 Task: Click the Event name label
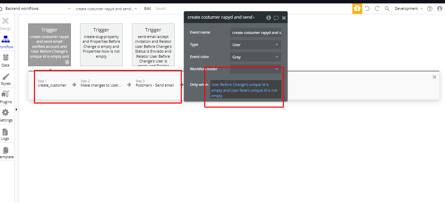click(x=200, y=32)
